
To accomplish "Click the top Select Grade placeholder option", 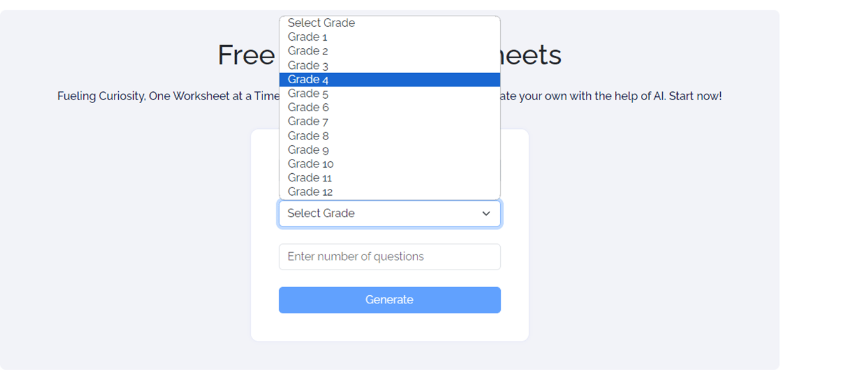I will 321,23.
